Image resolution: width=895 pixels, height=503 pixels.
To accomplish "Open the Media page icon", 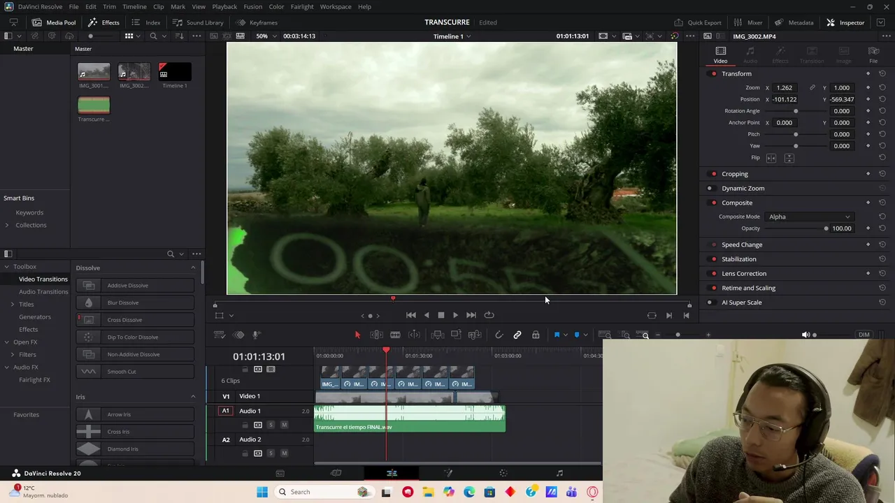I will pyautogui.click(x=280, y=474).
